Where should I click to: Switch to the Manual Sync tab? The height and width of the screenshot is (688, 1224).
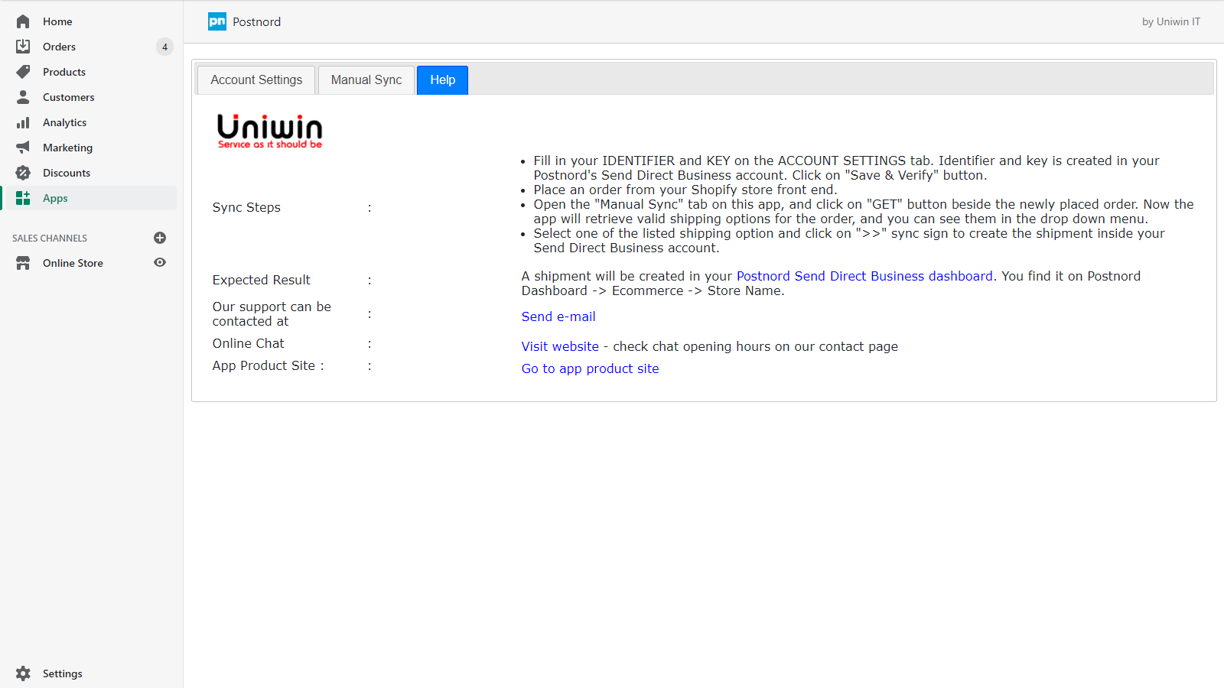click(x=366, y=80)
